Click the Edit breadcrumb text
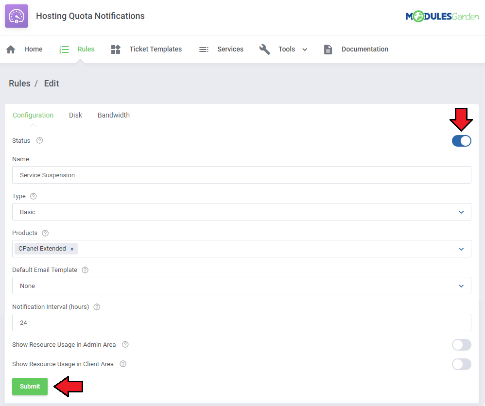The image size is (485, 406). (52, 84)
